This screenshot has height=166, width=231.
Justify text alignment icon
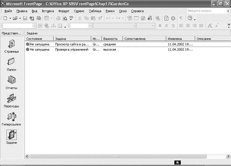click(201, 26)
